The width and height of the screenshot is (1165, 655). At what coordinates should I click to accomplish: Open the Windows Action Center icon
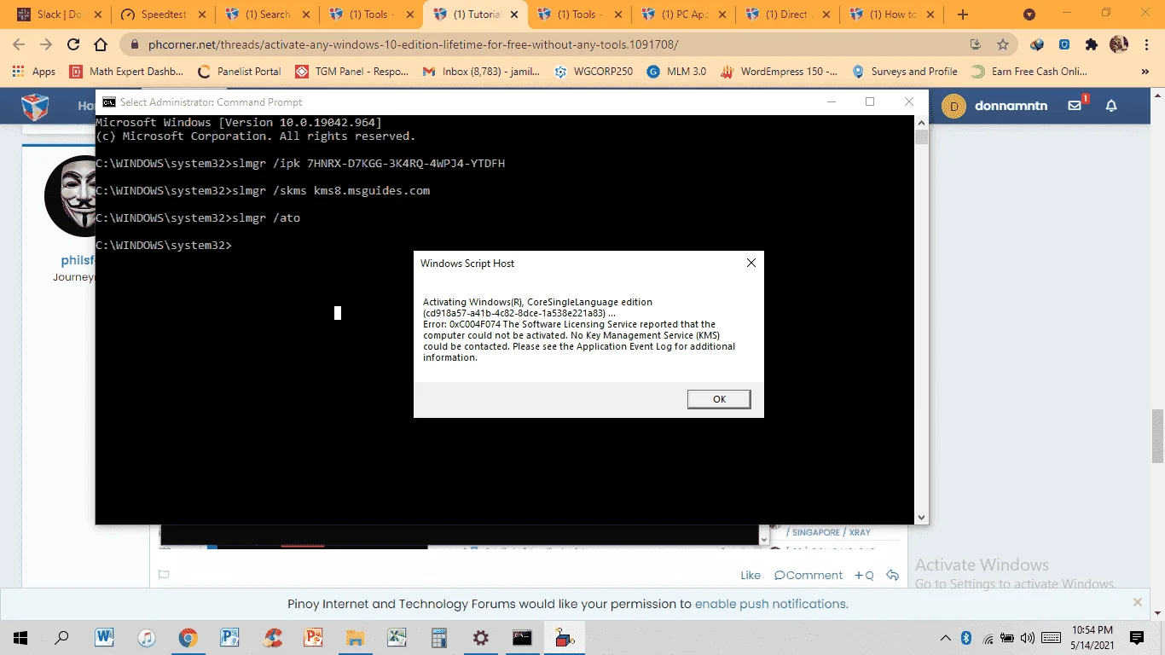click(1136, 637)
